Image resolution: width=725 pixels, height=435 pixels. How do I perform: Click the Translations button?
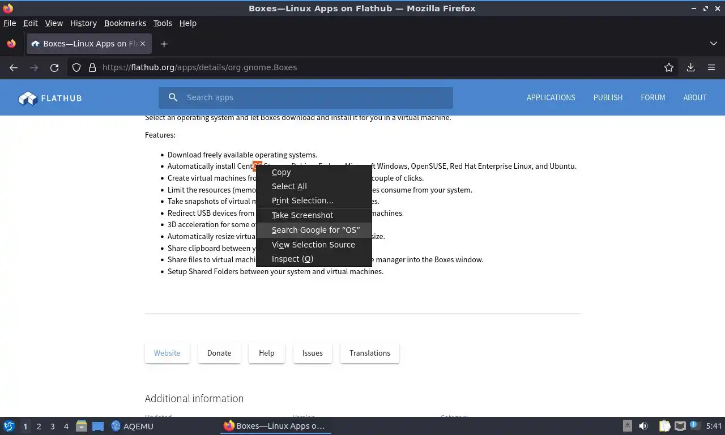[370, 353]
